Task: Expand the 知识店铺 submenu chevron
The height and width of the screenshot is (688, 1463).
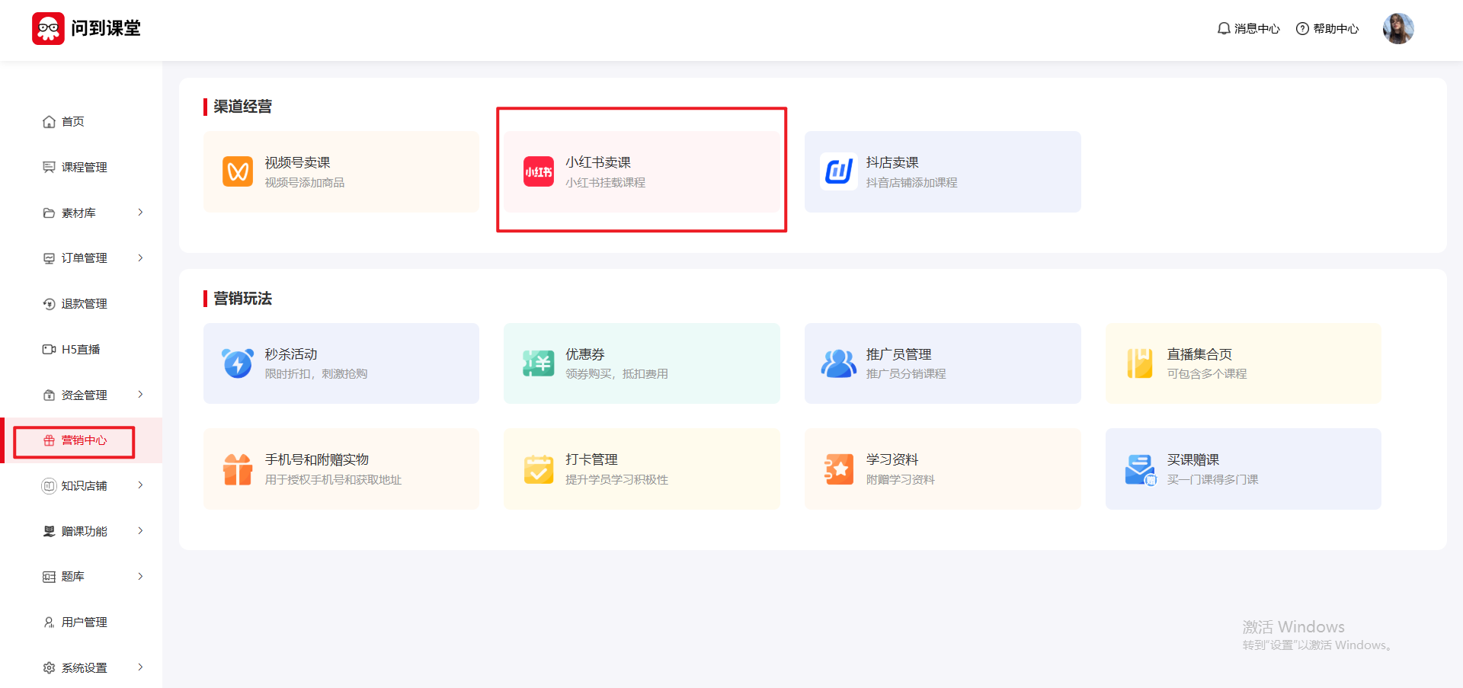Action: coord(140,485)
